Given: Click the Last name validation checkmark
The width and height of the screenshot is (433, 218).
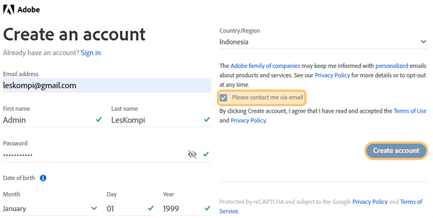Looking at the screenshot, I should click(x=207, y=120).
